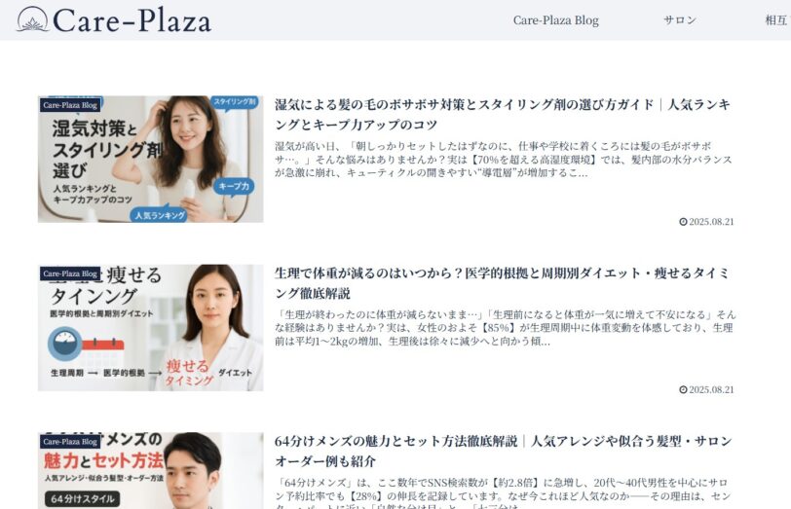
Task: Click the Care-Plaza site title text
Action: (132, 20)
